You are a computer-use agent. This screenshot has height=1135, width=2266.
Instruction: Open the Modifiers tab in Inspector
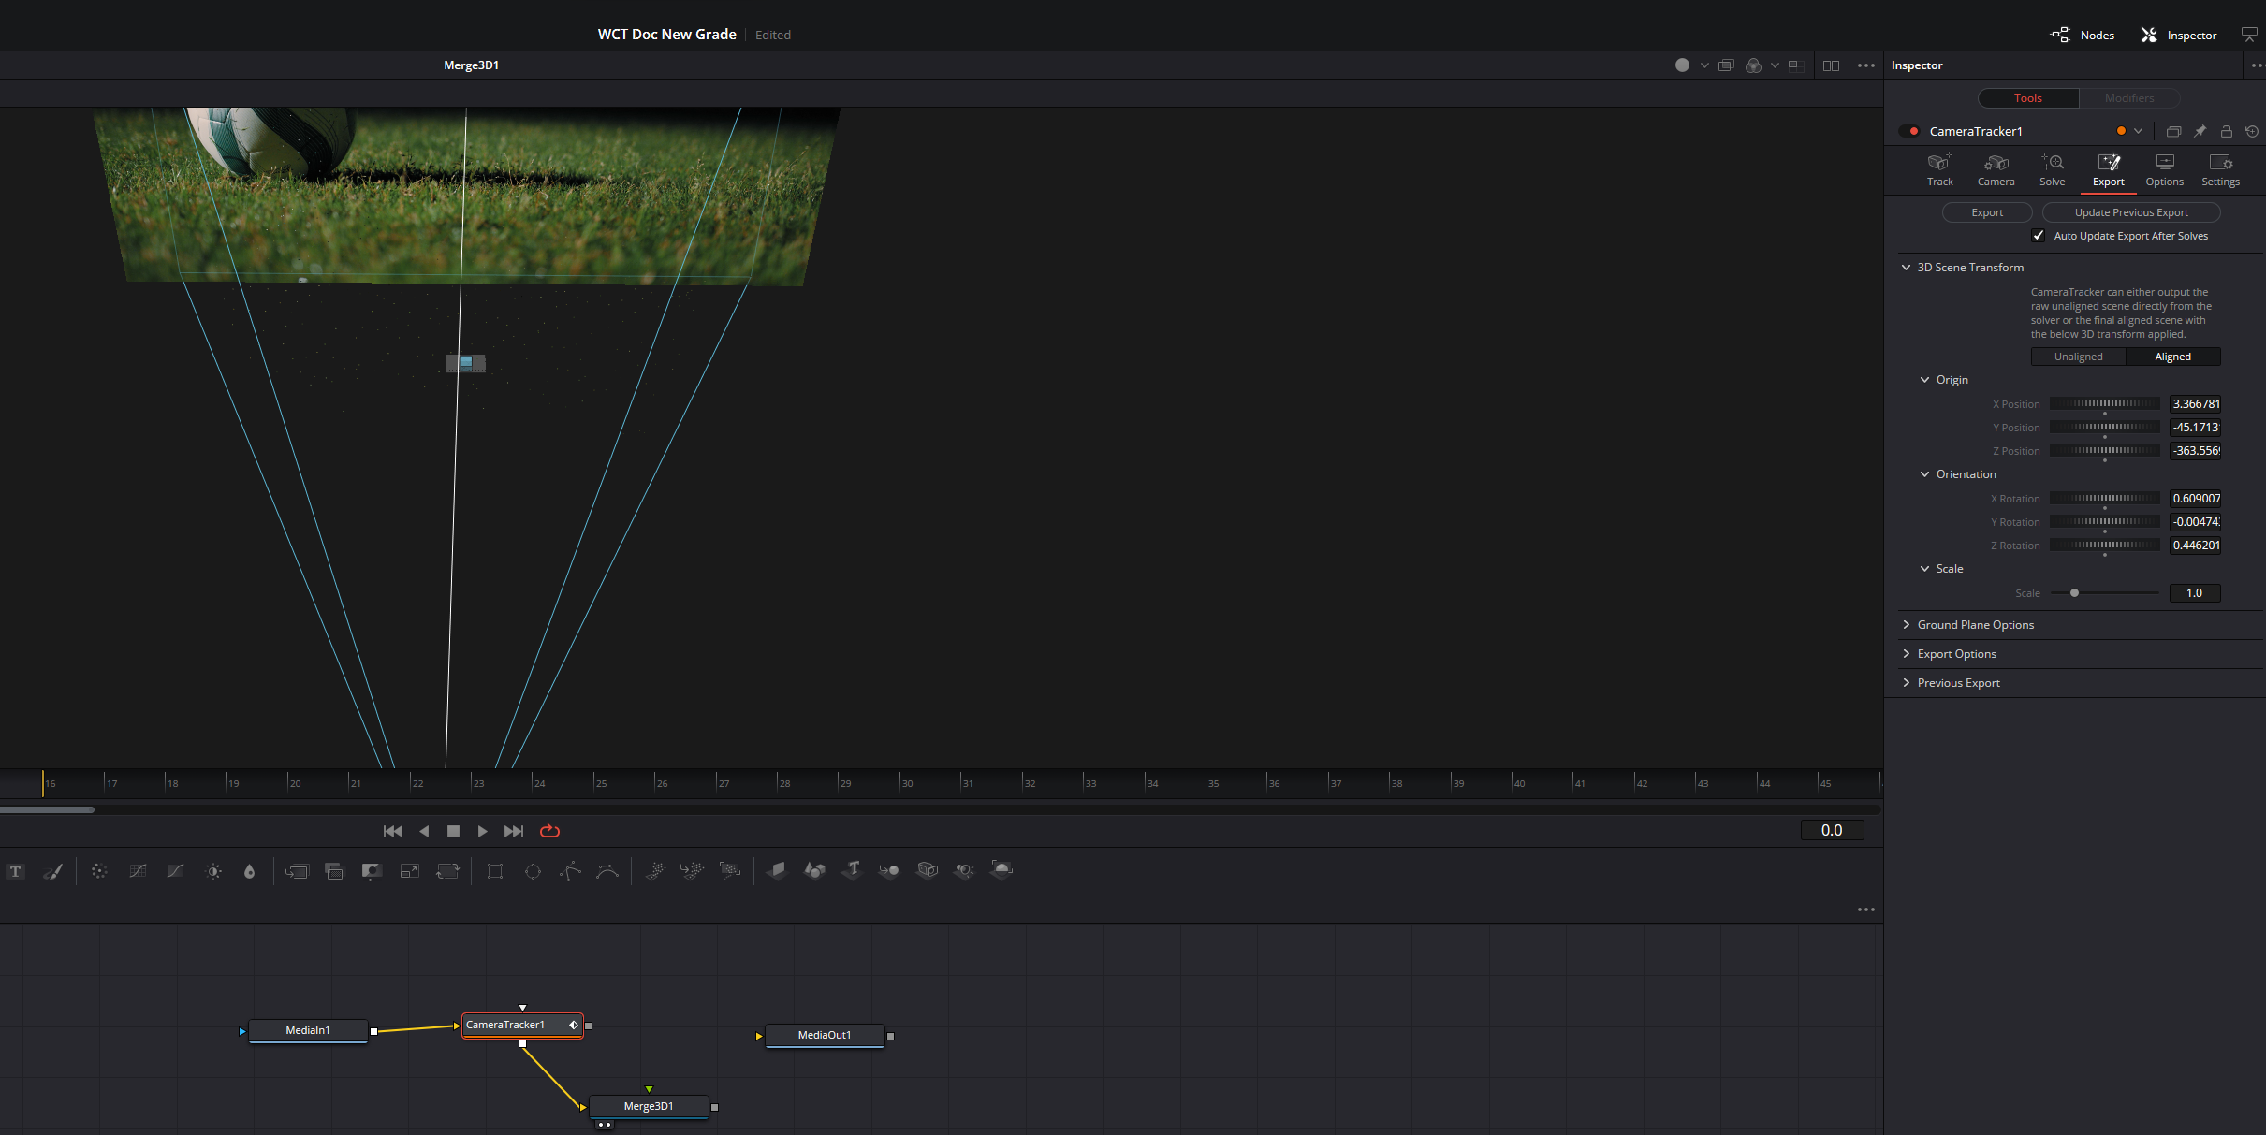click(2129, 98)
